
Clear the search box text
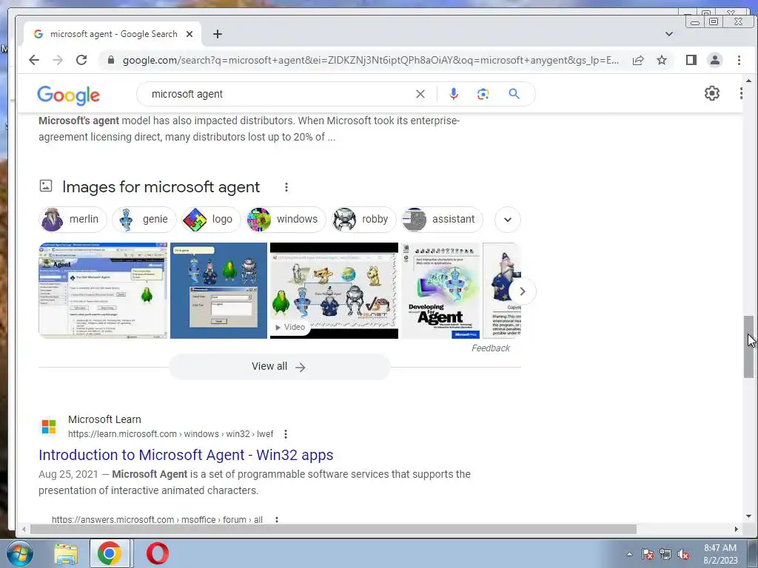(420, 94)
